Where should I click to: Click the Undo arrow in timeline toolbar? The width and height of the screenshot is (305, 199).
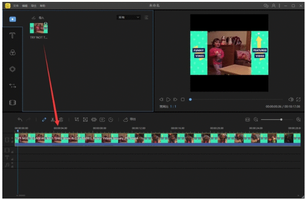click(20, 119)
